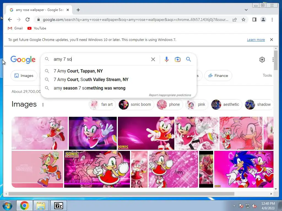Open the purple background Amy Rose thumbnail

tap(93, 133)
